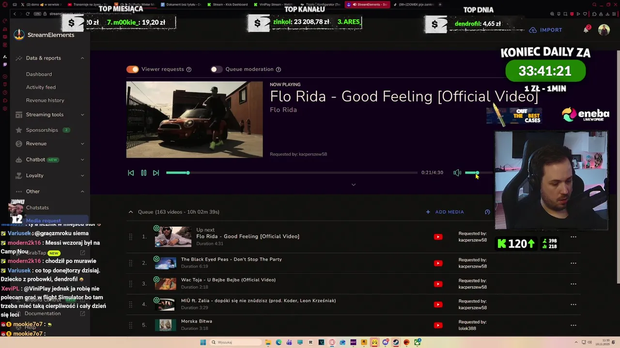Image resolution: width=620 pixels, height=348 pixels.
Task: Open Media request in sidebar
Action: (x=44, y=221)
